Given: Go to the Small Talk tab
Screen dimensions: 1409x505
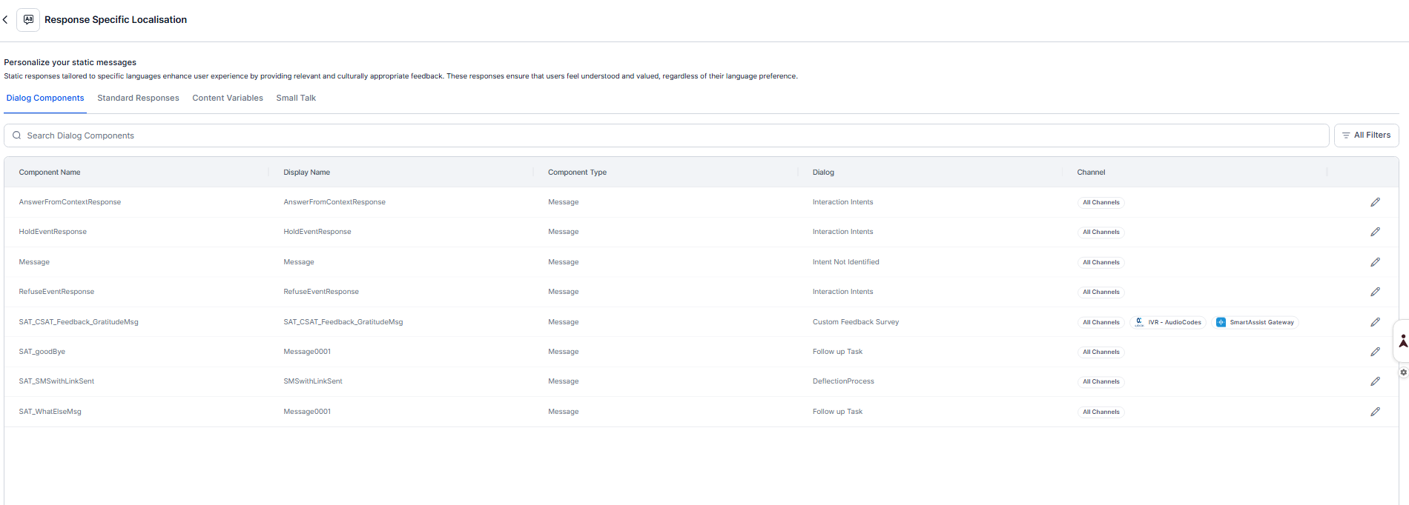Looking at the screenshot, I should pos(296,98).
